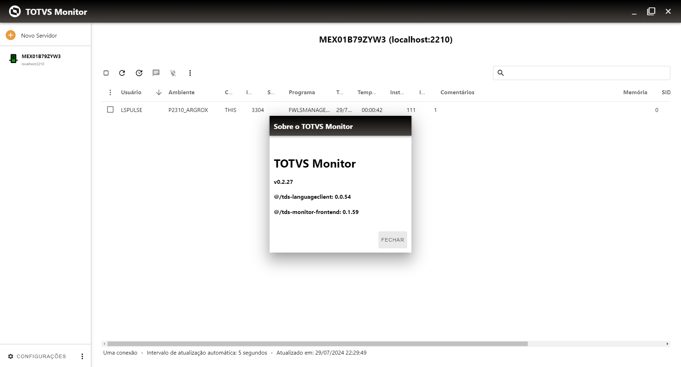The height and width of the screenshot is (367, 681).
Task: Close the TOTVS Monitor window
Action: 668,11
